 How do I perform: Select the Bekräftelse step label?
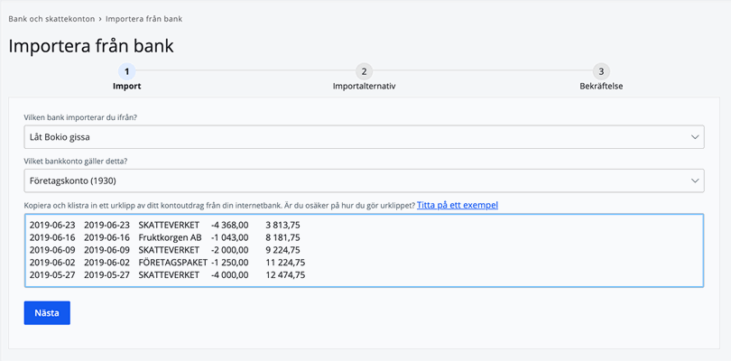601,87
